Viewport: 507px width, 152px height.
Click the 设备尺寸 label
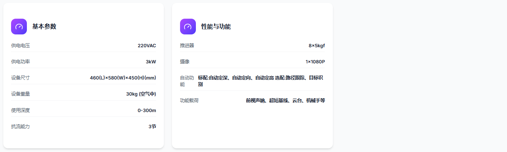click(21, 78)
